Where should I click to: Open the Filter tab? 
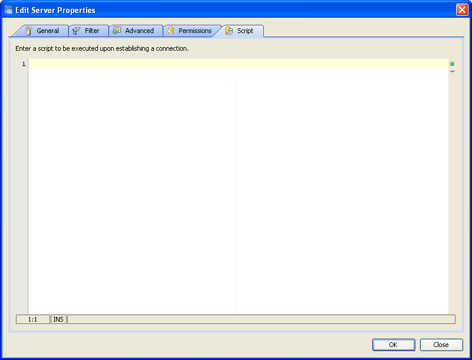[x=88, y=31]
